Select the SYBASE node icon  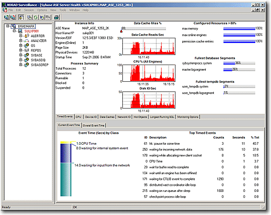(27, 55)
